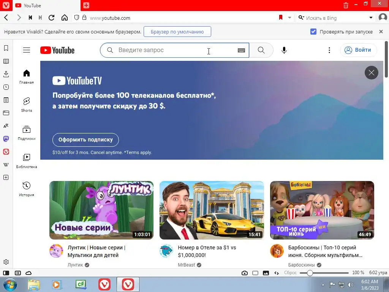The height and width of the screenshot is (292, 389).
Task: Open Window panel in sidebar
Action: (6, 113)
